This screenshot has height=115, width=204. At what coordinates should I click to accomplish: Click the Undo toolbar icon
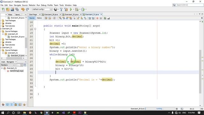click(x=23, y=9)
